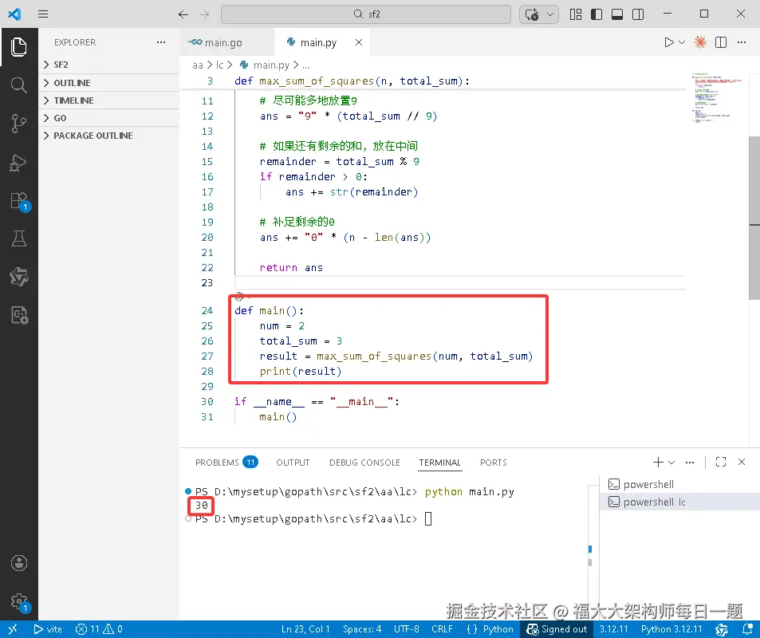Viewport: 760px width, 638px height.
Task: Open the Accounts menu in activity bar
Action: coord(19,563)
